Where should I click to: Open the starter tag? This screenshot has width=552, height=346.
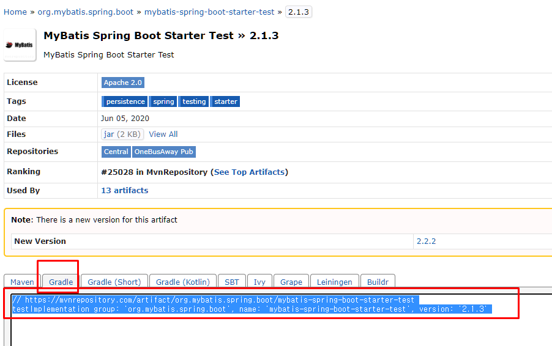(x=225, y=101)
